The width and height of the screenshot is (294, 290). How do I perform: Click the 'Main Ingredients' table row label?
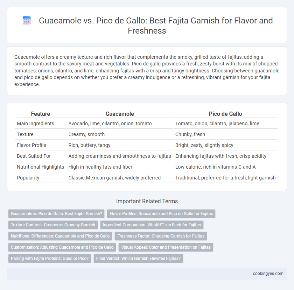(35, 123)
